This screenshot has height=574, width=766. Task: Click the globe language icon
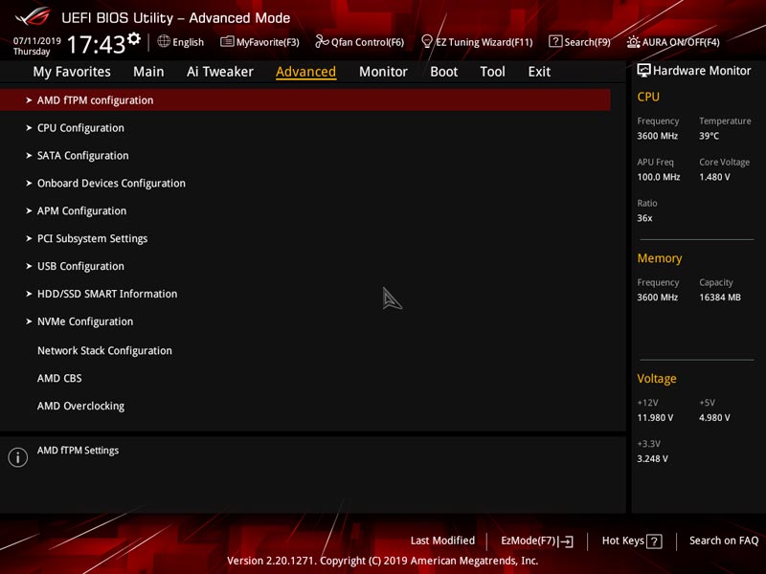(x=164, y=41)
